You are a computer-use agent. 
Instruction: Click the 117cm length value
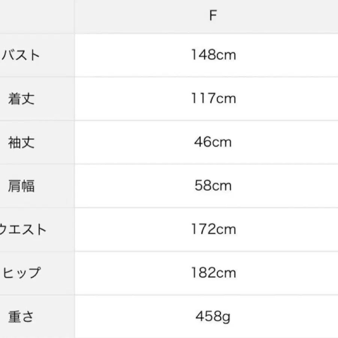213,99
